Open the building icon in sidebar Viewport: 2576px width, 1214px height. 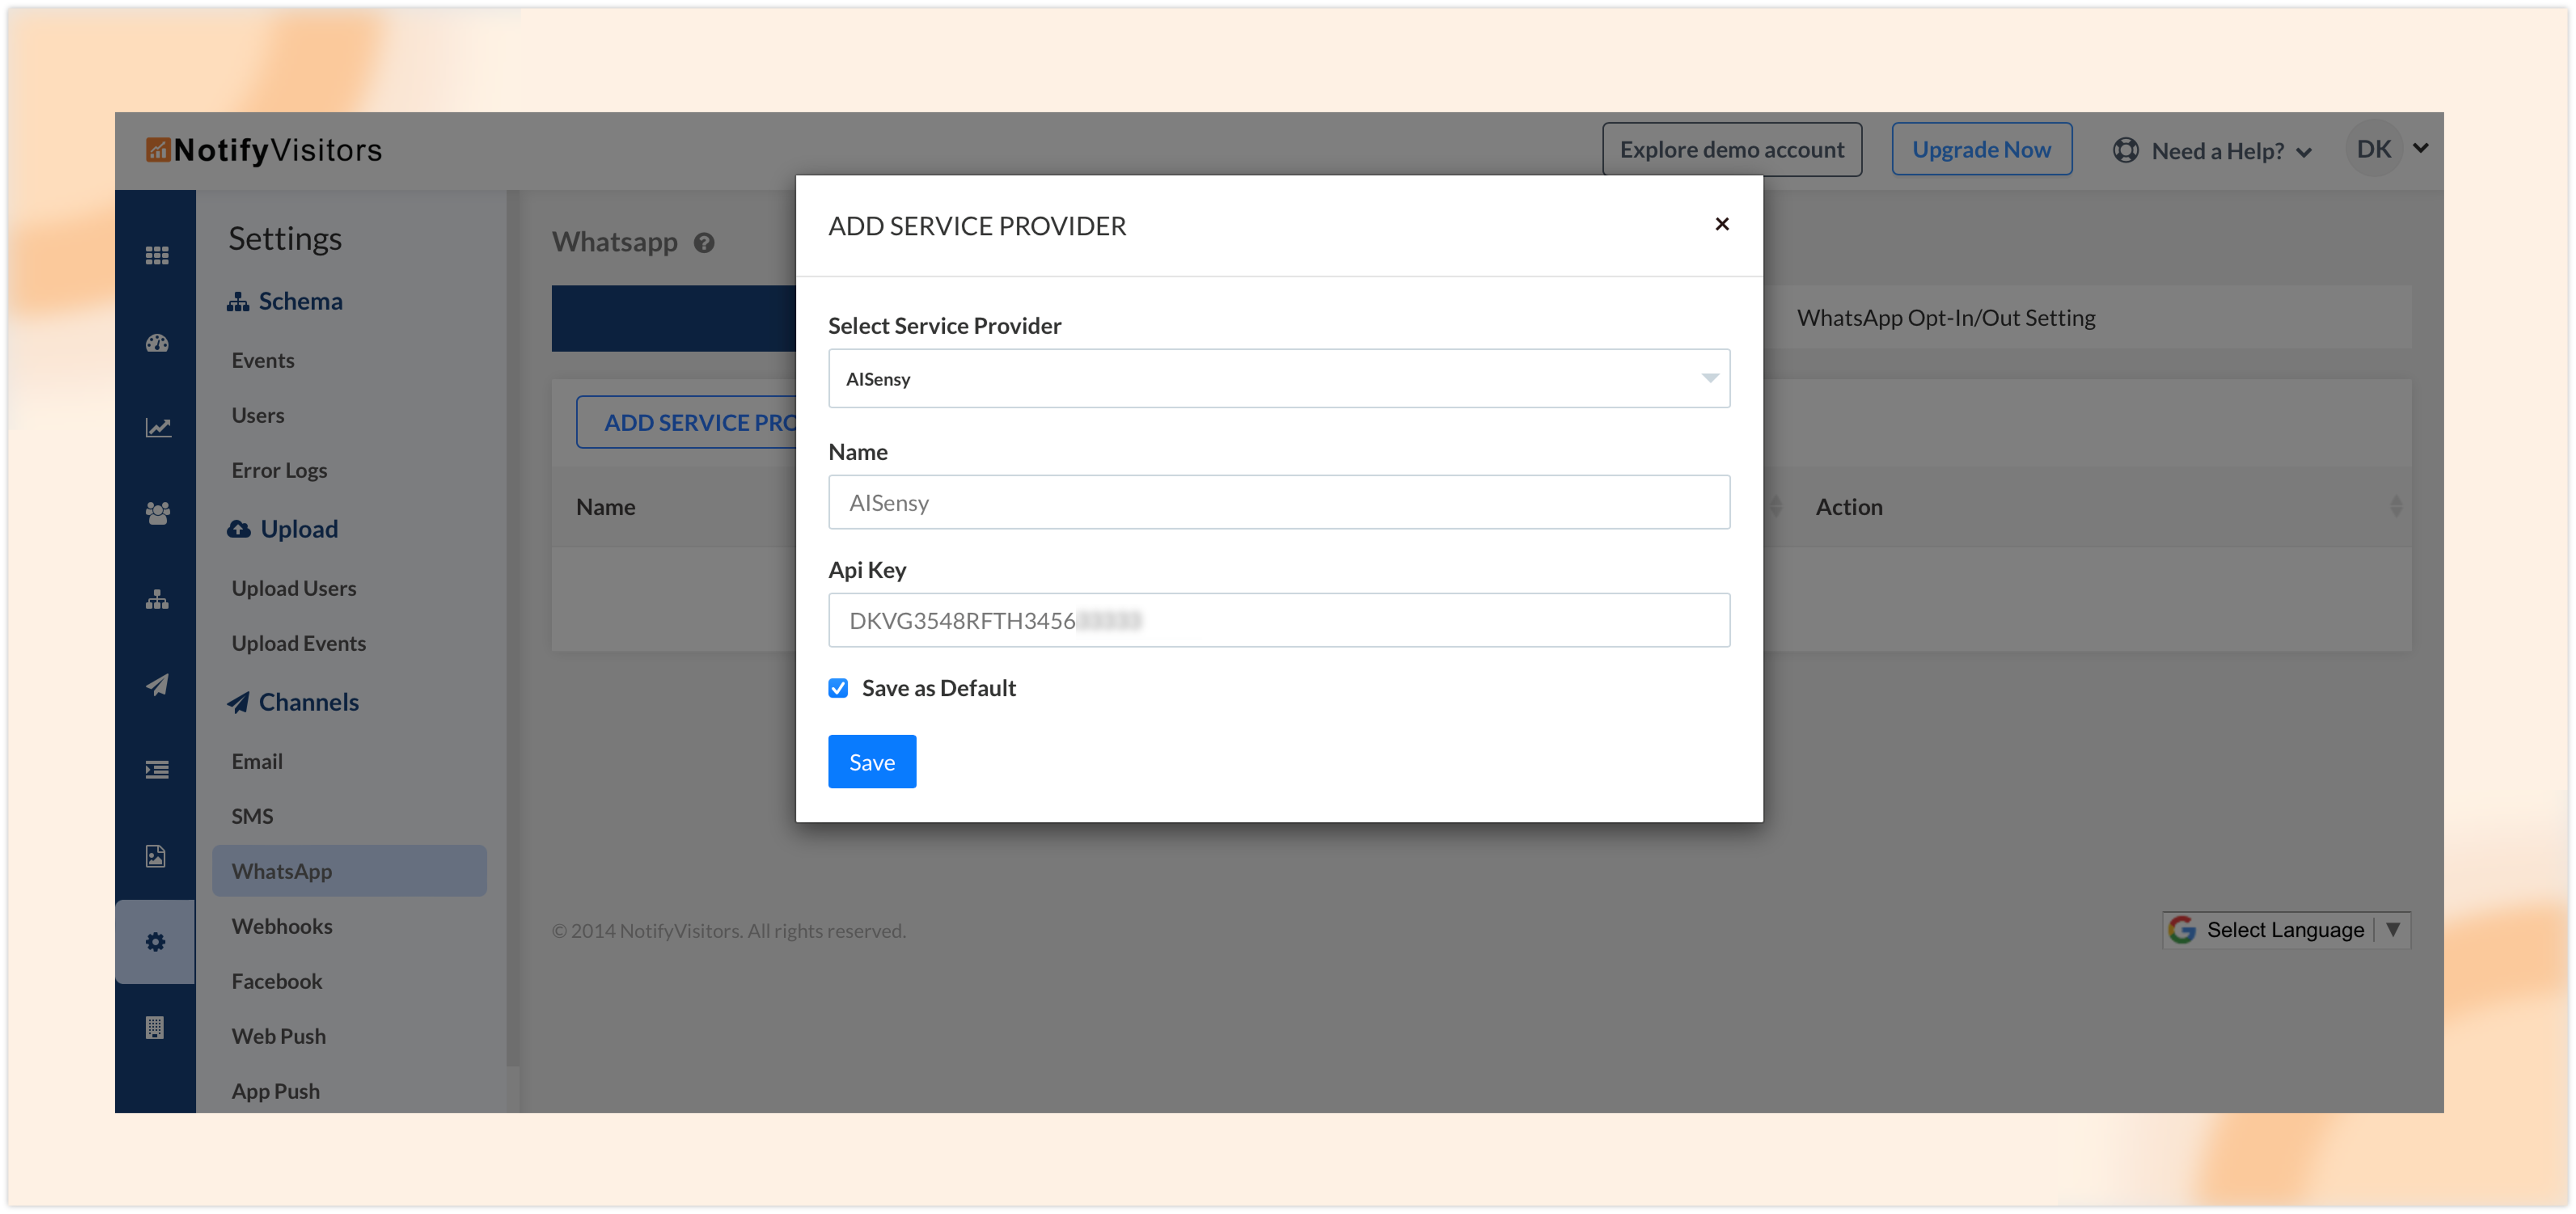(155, 1028)
